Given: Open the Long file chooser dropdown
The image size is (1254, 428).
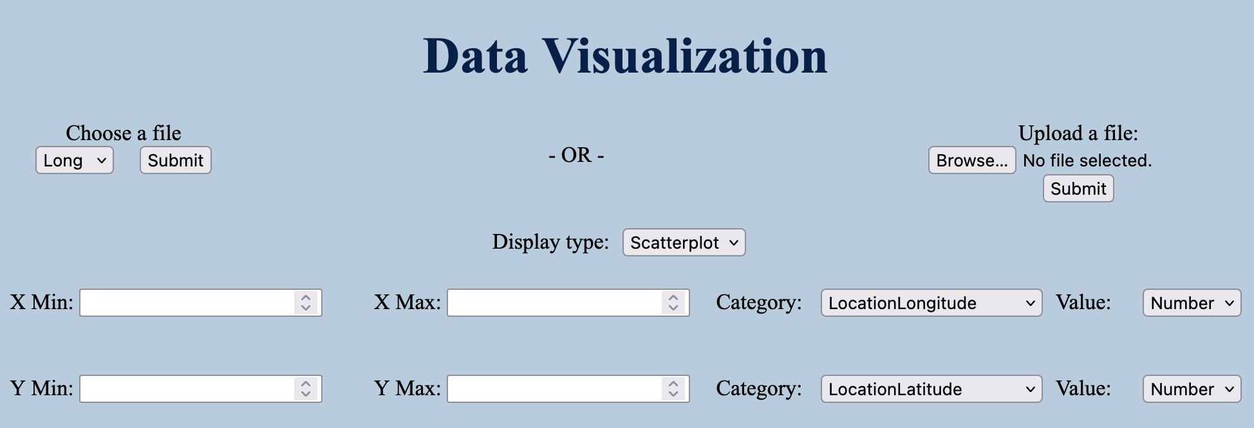Looking at the screenshot, I should tap(75, 161).
